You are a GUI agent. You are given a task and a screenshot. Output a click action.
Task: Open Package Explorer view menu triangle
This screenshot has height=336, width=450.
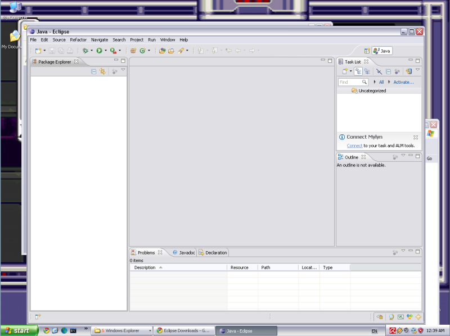coord(123,70)
